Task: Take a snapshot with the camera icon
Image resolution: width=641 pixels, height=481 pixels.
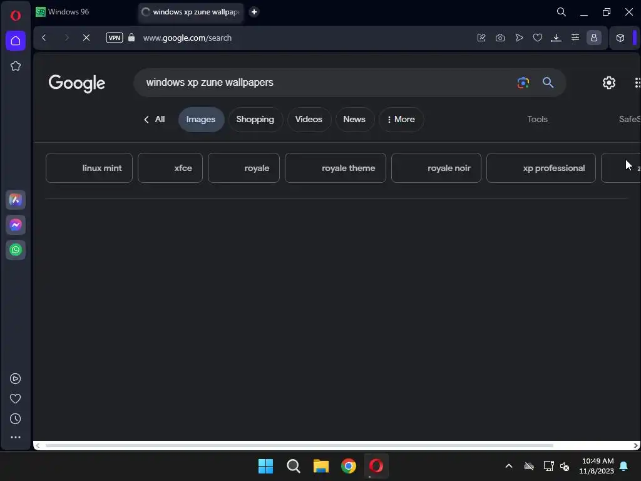Action: (500, 38)
